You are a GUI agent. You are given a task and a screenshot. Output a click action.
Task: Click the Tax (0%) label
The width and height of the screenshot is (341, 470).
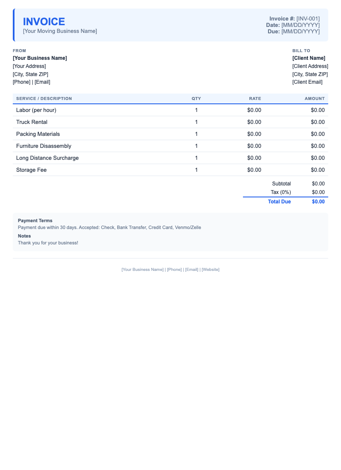[281, 192]
